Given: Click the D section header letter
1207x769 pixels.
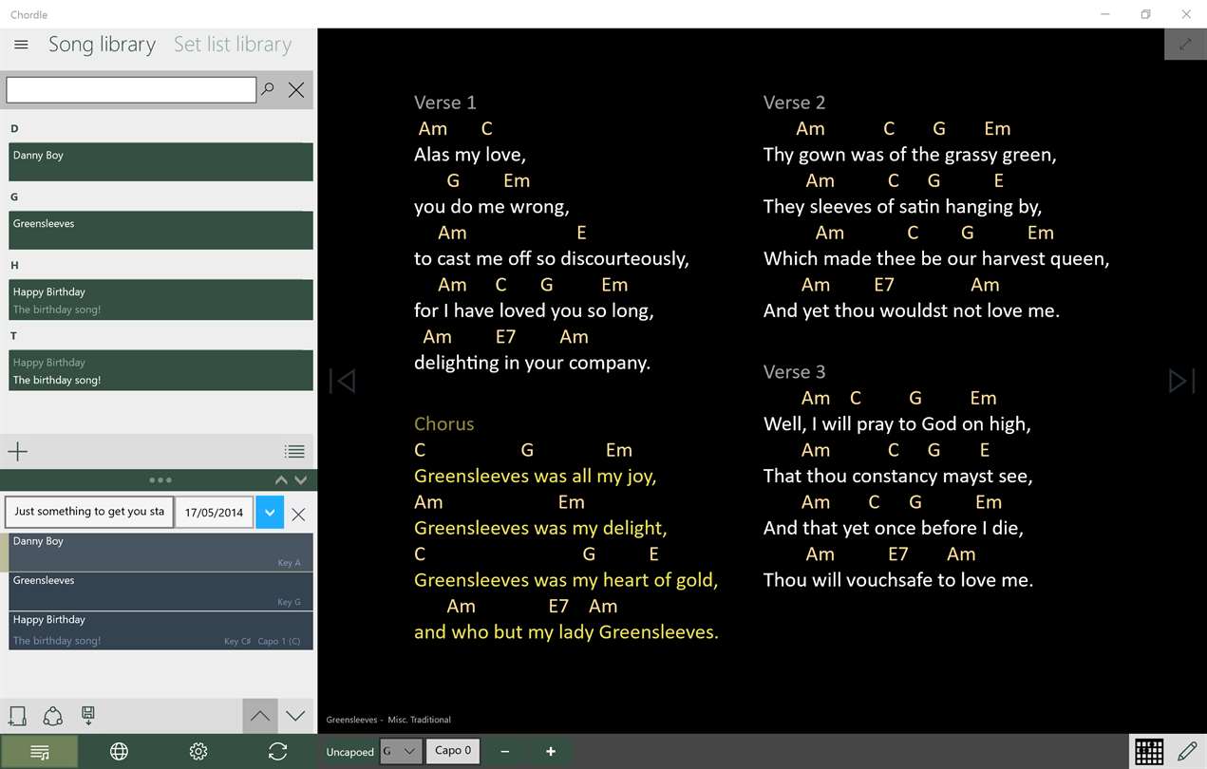Looking at the screenshot, I should coord(14,128).
